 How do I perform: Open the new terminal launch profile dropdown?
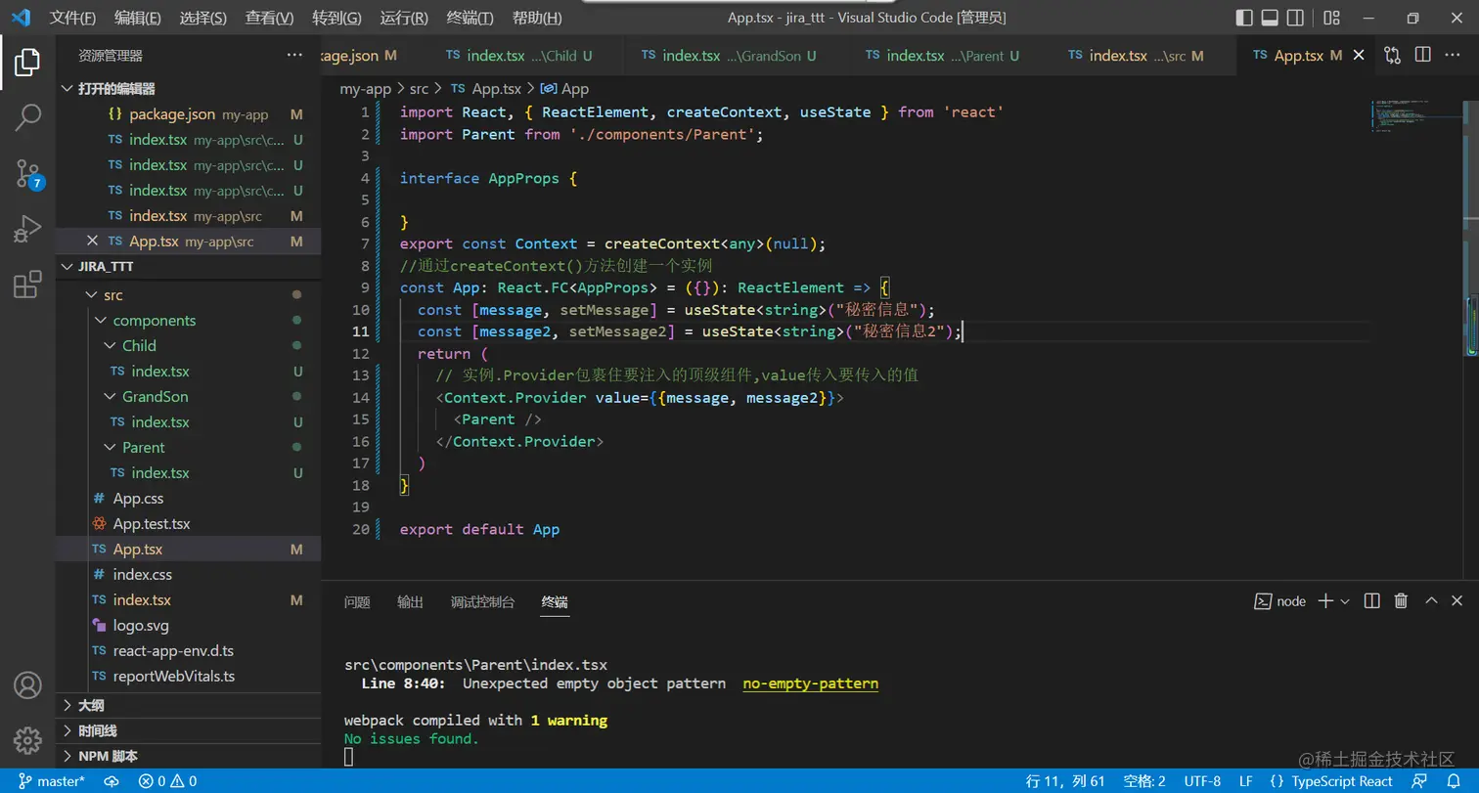pyautogui.click(x=1345, y=601)
